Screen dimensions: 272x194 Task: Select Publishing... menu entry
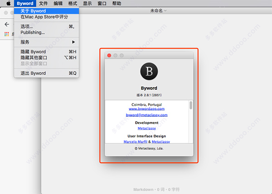click(47, 33)
